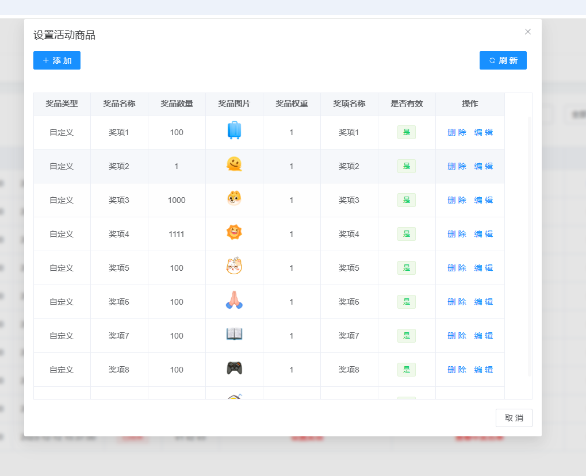
Task: Click the hamster image in 奖项3 row
Action: tap(234, 199)
